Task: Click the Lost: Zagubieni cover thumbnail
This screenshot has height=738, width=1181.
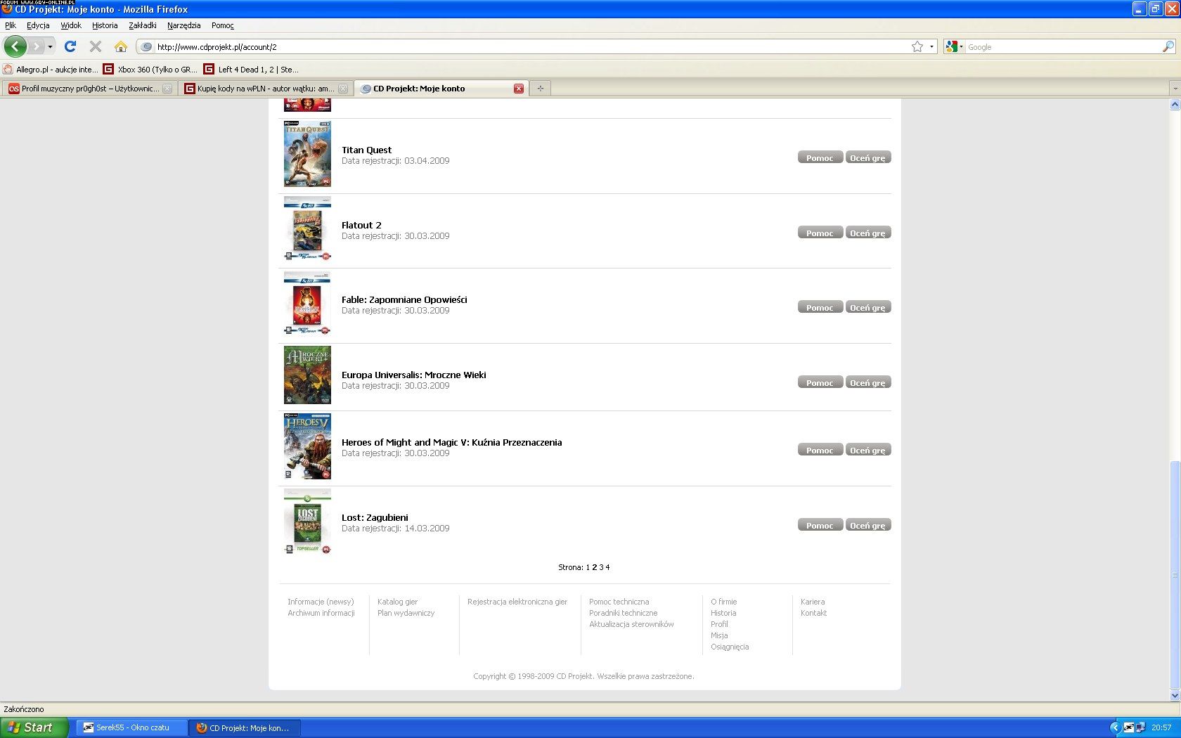Action: pyautogui.click(x=307, y=522)
